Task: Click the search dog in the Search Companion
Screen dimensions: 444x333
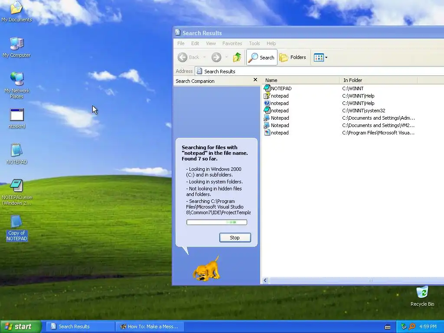Action: pyautogui.click(x=206, y=269)
